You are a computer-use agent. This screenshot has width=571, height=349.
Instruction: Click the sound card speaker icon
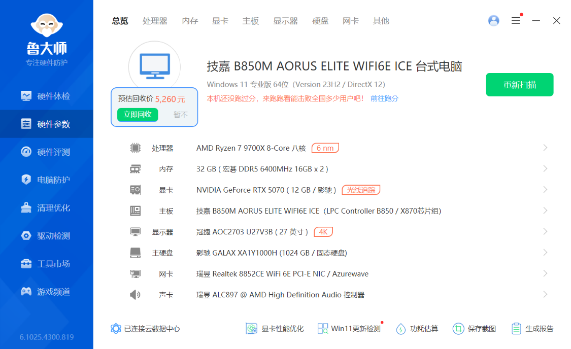135,294
